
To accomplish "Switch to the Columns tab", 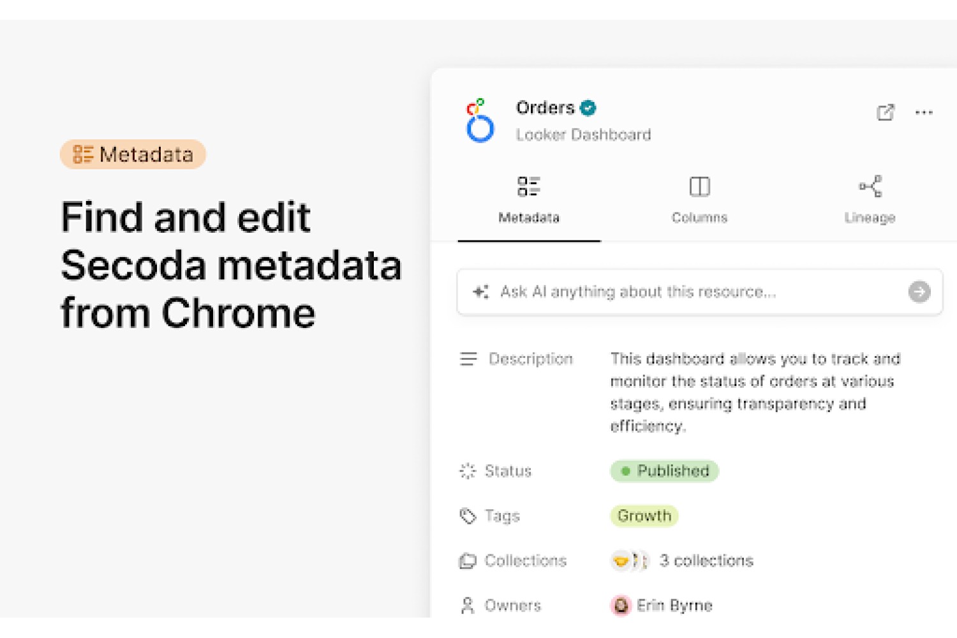I will [x=699, y=200].
